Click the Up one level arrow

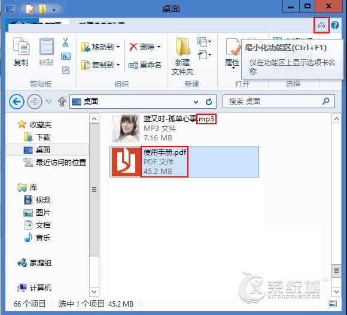[x=62, y=102]
